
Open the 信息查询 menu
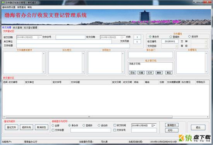point(21,7)
